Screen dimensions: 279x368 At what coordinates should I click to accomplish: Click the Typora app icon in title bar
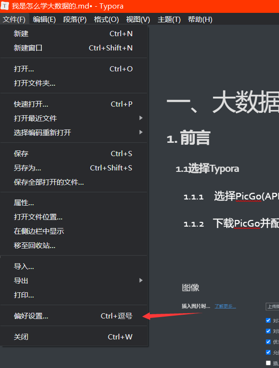tap(5, 6)
